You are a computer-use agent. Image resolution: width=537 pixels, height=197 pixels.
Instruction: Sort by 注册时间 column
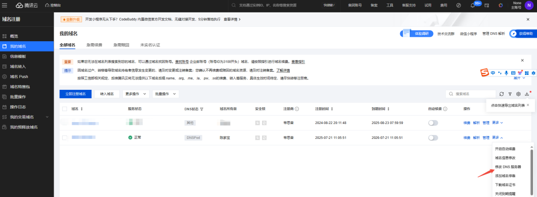click(332, 109)
